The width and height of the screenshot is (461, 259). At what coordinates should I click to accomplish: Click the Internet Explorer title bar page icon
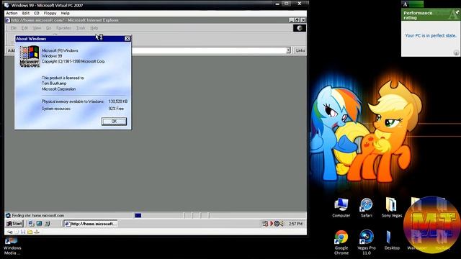[8, 20]
